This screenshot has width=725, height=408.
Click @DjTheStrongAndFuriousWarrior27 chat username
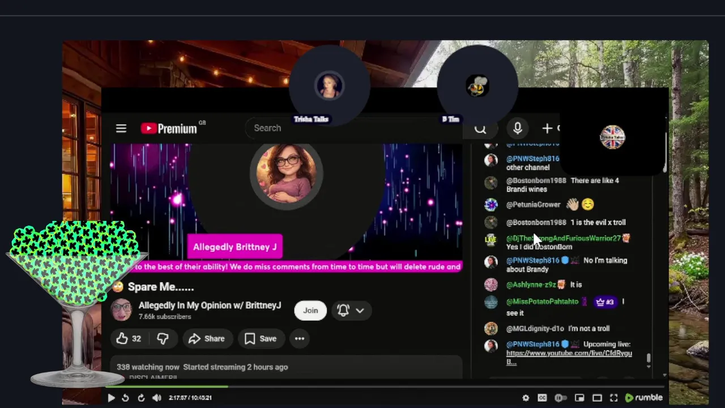pyautogui.click(x=563, y=238)
